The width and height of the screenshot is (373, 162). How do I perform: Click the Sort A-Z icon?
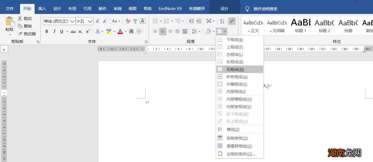(222, 21)
